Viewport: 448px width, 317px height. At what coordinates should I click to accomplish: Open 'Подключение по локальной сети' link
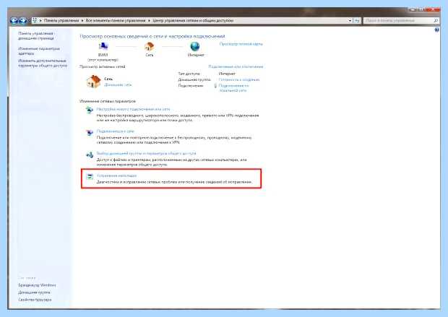(x=233, y=88)
